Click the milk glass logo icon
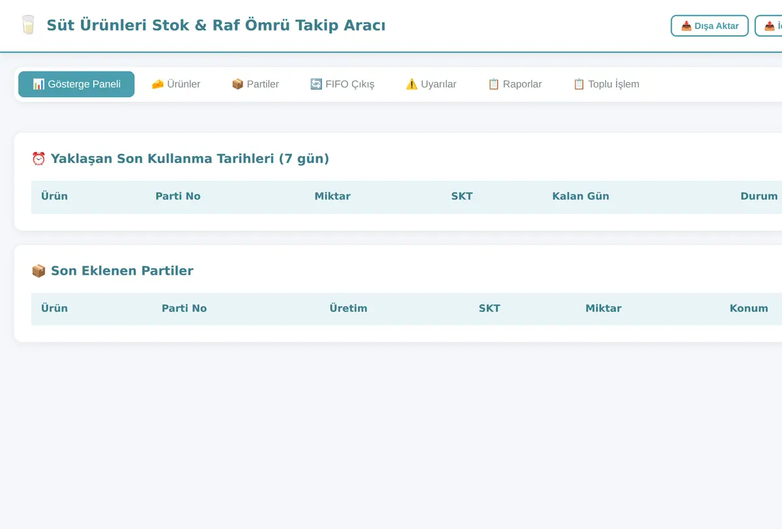The image size is (782, 529). point(28,25)
